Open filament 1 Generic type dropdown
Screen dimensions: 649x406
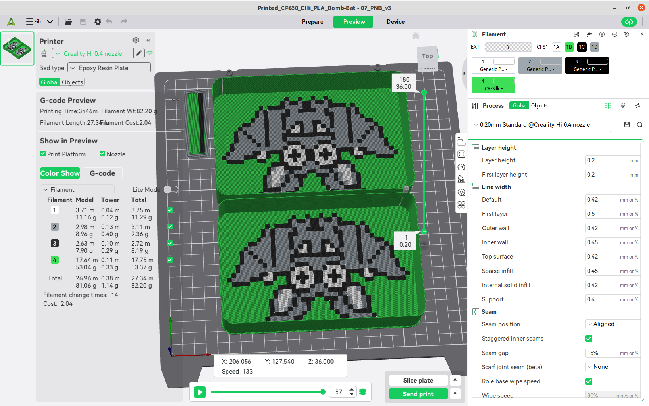point(493,69)
